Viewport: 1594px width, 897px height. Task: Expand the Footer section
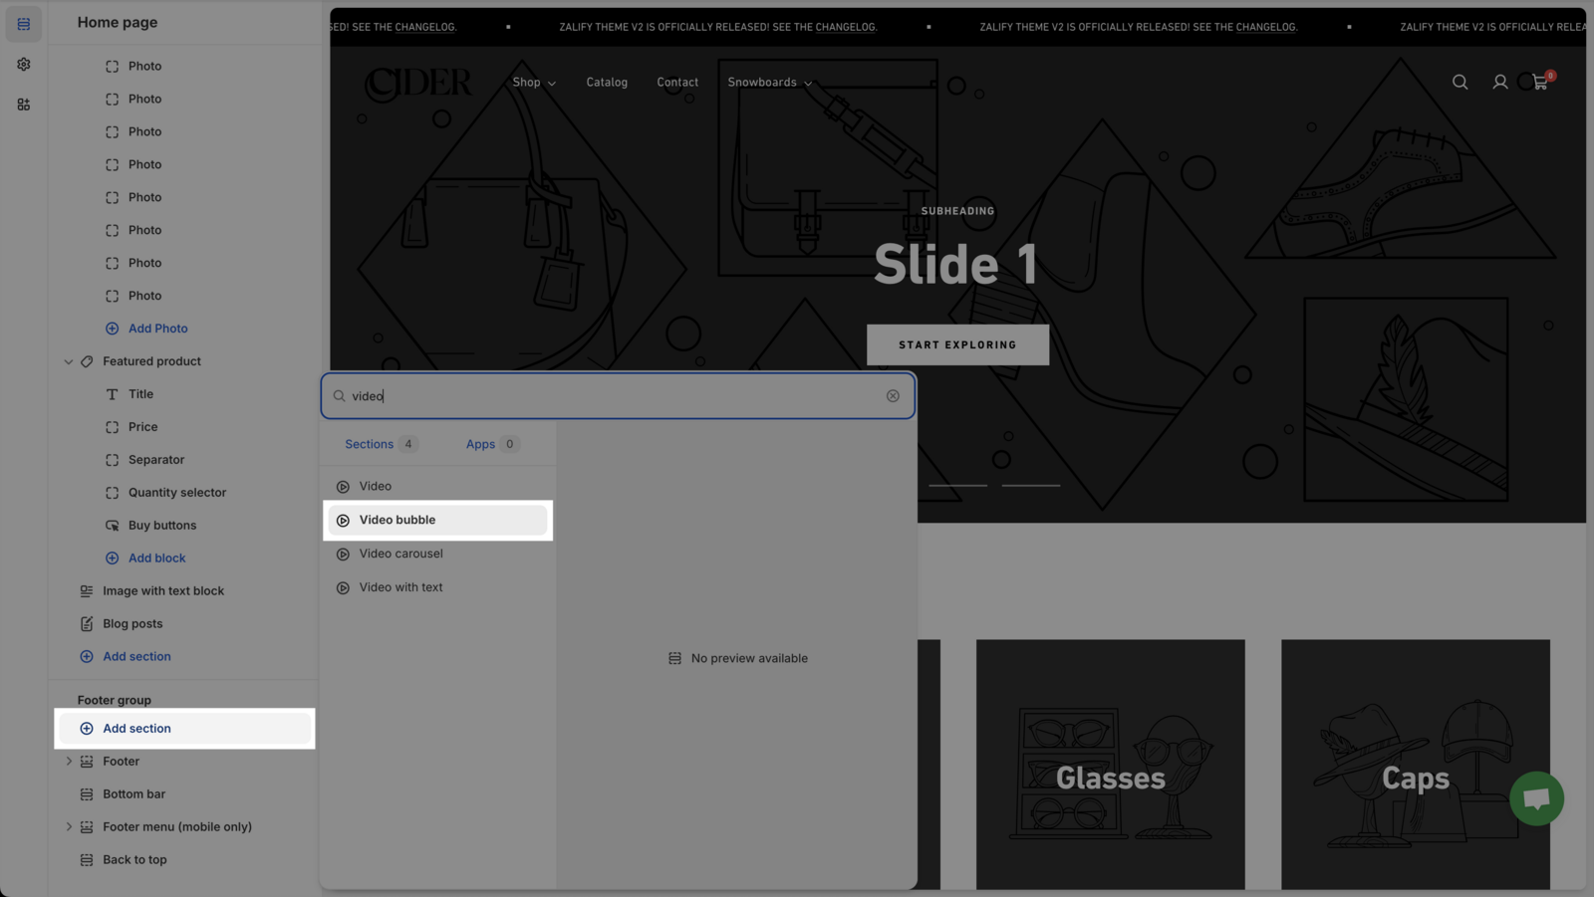point(69,762)
